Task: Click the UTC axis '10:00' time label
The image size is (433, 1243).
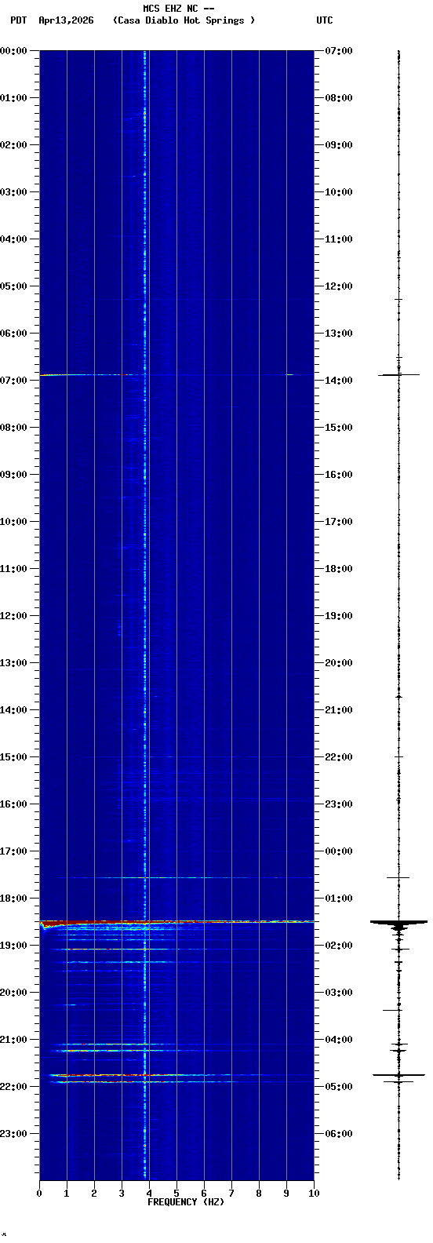Action: click(x=339, y=192)
